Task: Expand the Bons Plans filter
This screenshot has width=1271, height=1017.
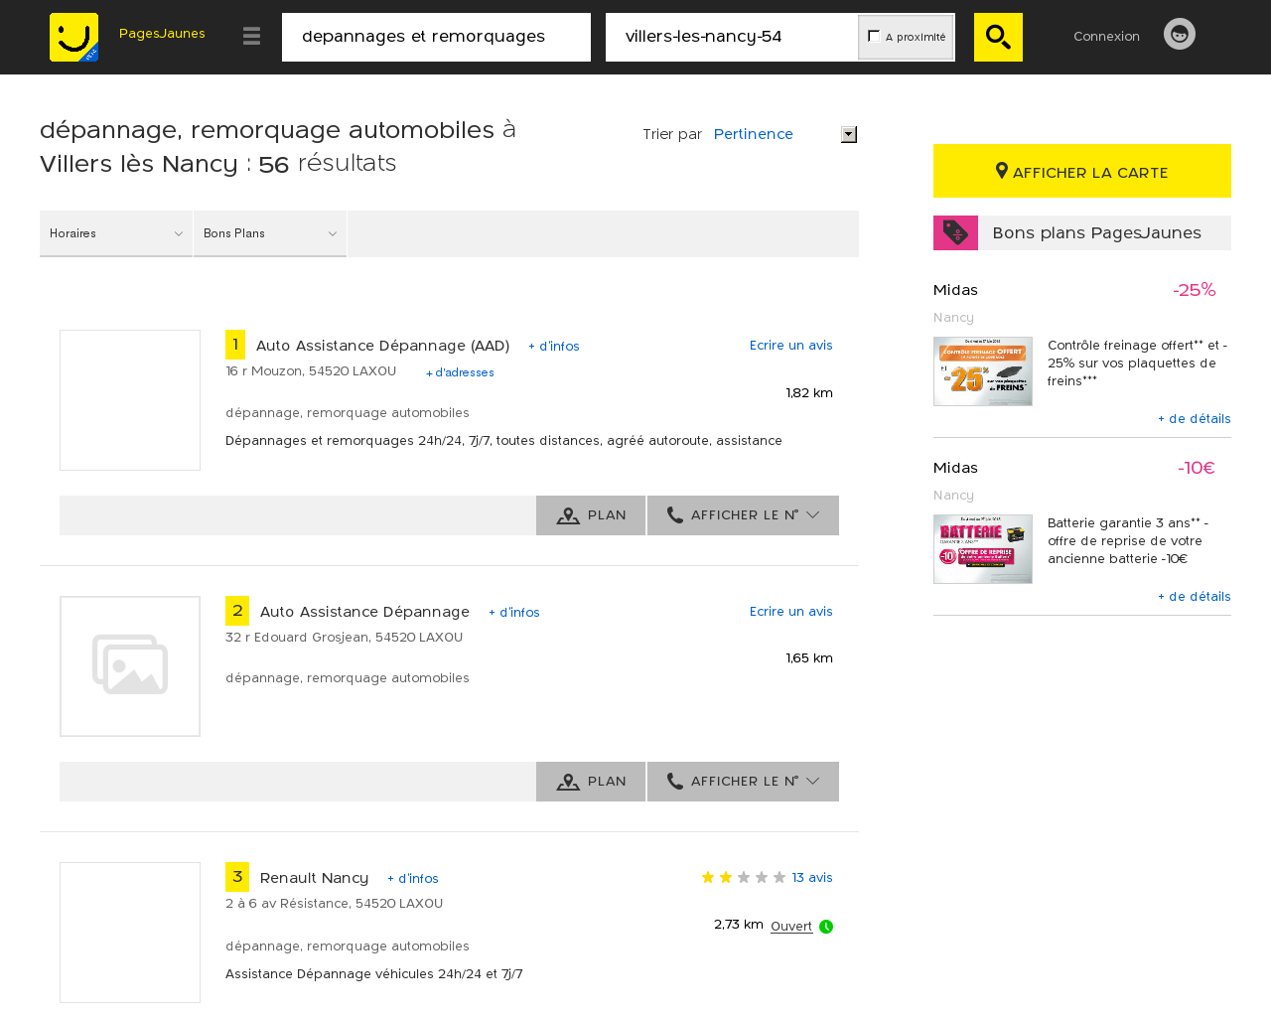Action: point(270,233)
